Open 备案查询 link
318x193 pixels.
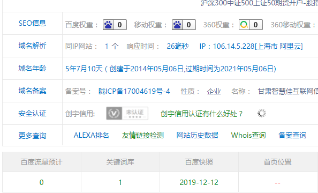292,135
